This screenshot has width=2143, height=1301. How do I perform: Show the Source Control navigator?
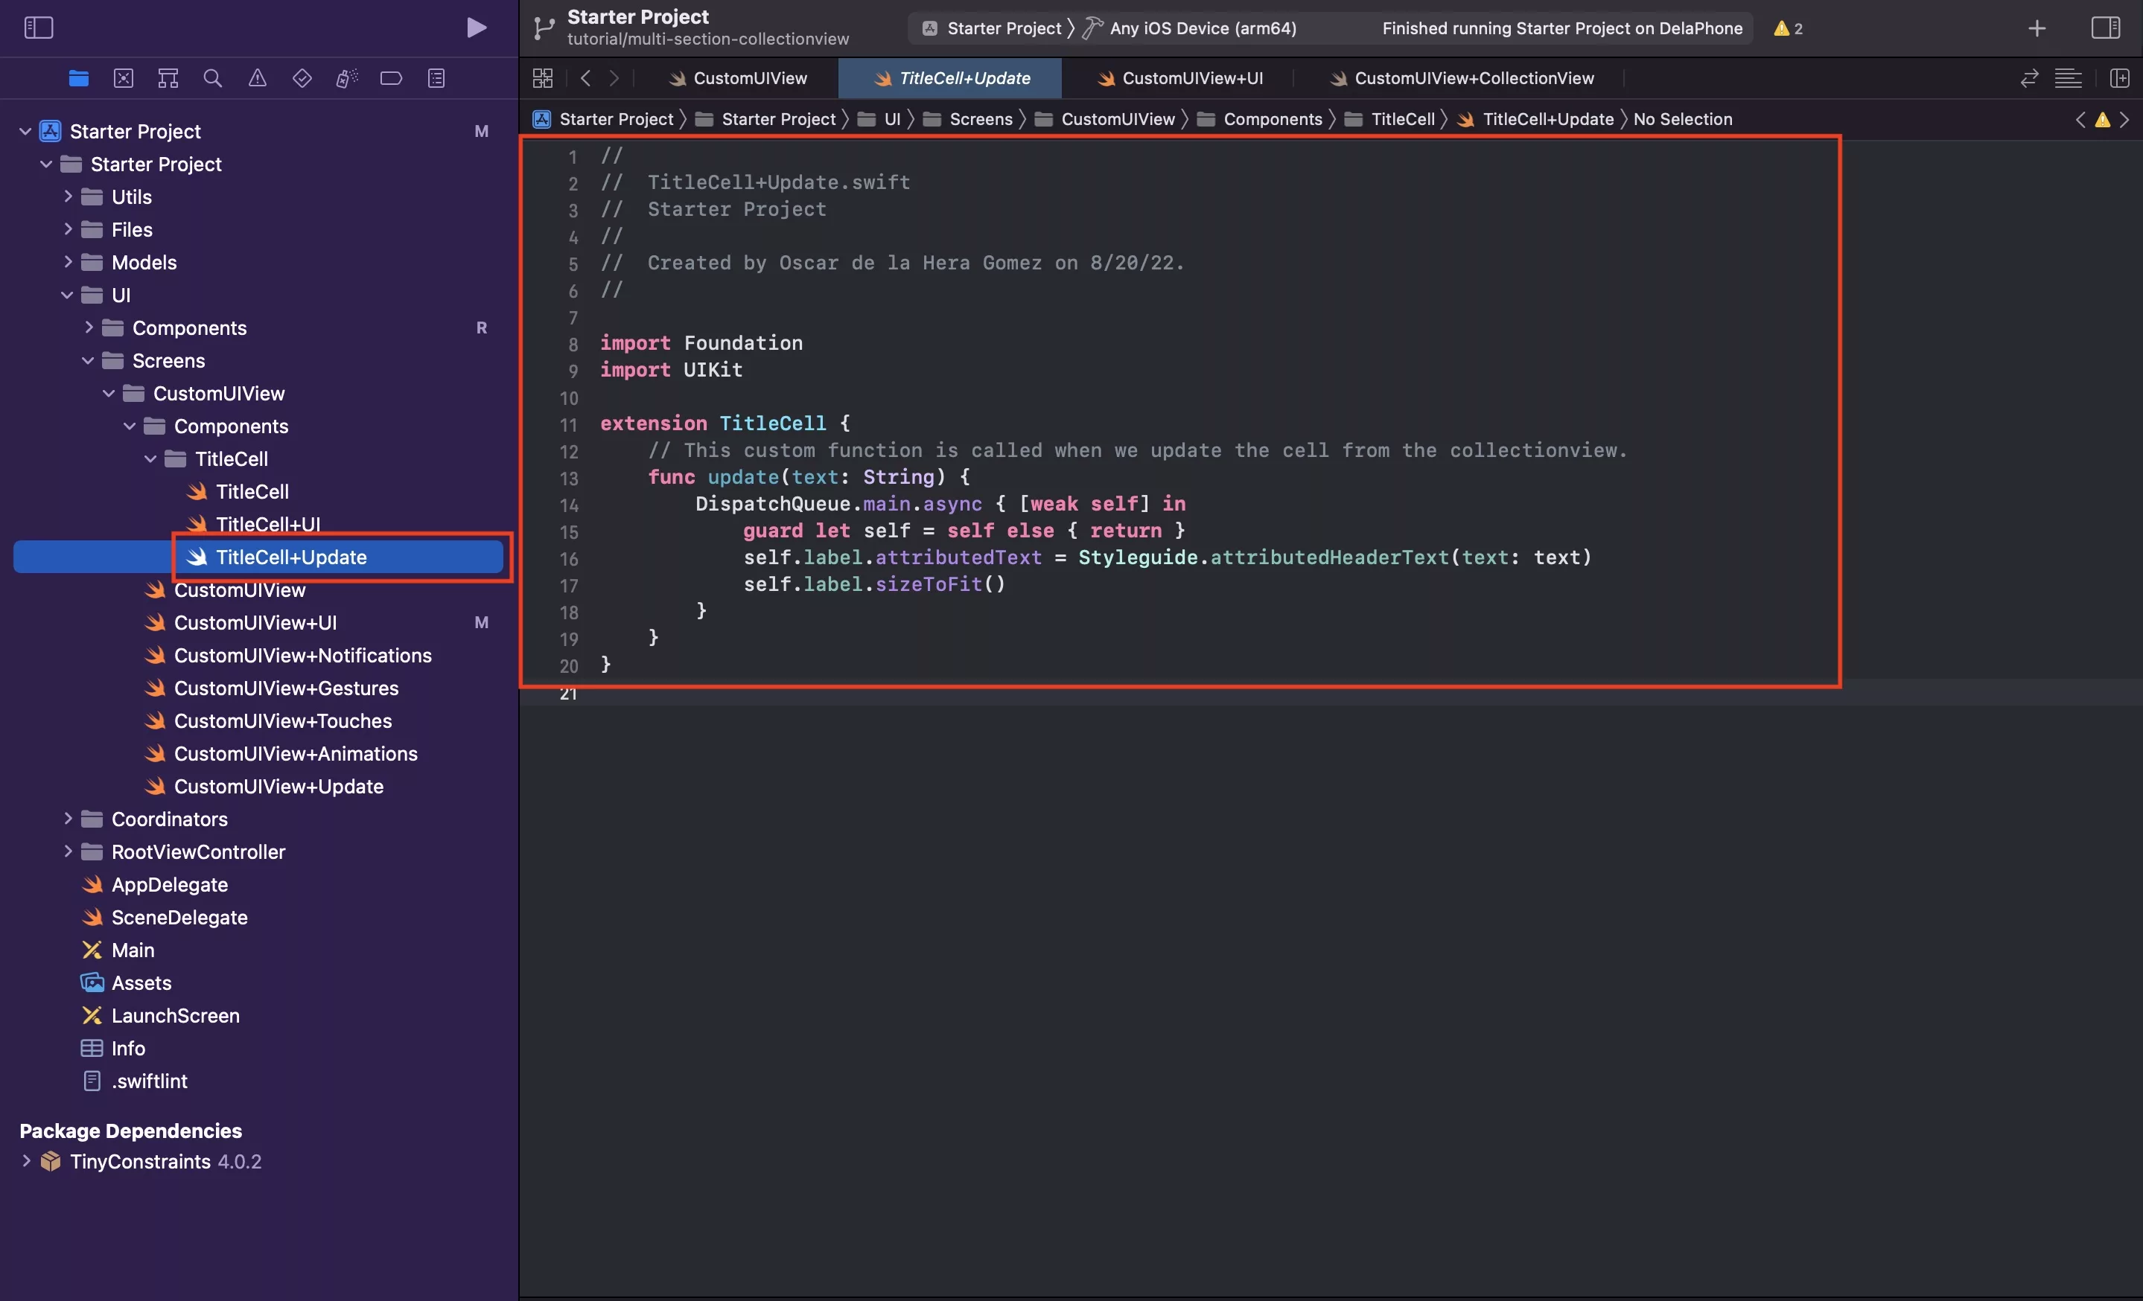click(124, 78)
